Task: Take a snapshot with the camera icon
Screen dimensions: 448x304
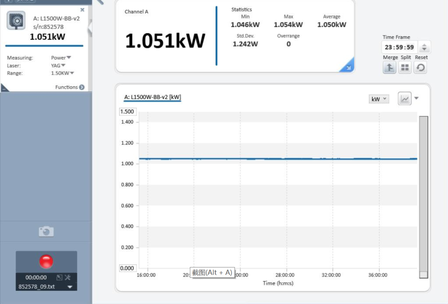Action: (46, 231)
